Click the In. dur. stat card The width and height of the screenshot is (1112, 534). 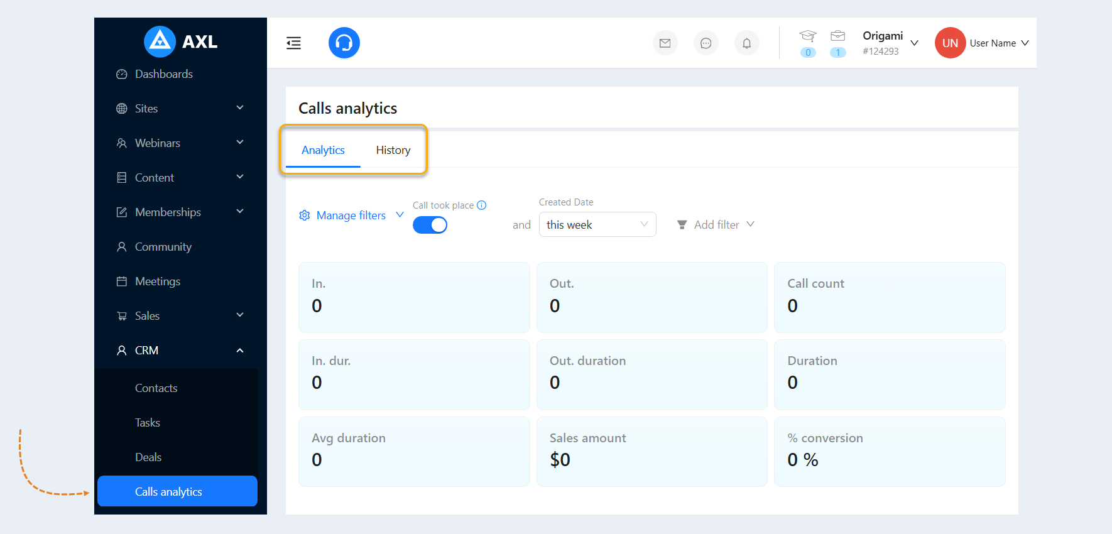tap(414, 374)
